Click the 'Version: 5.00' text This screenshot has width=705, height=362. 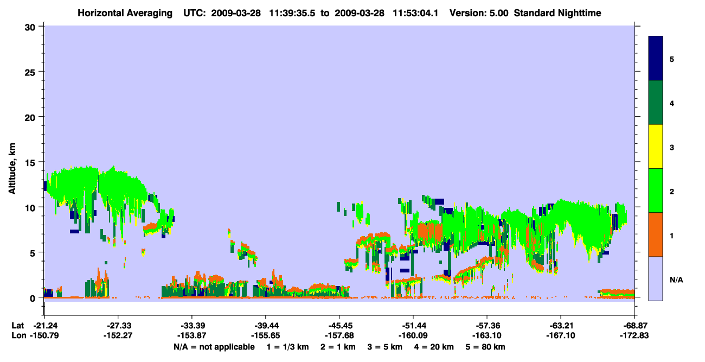point(479,12)
